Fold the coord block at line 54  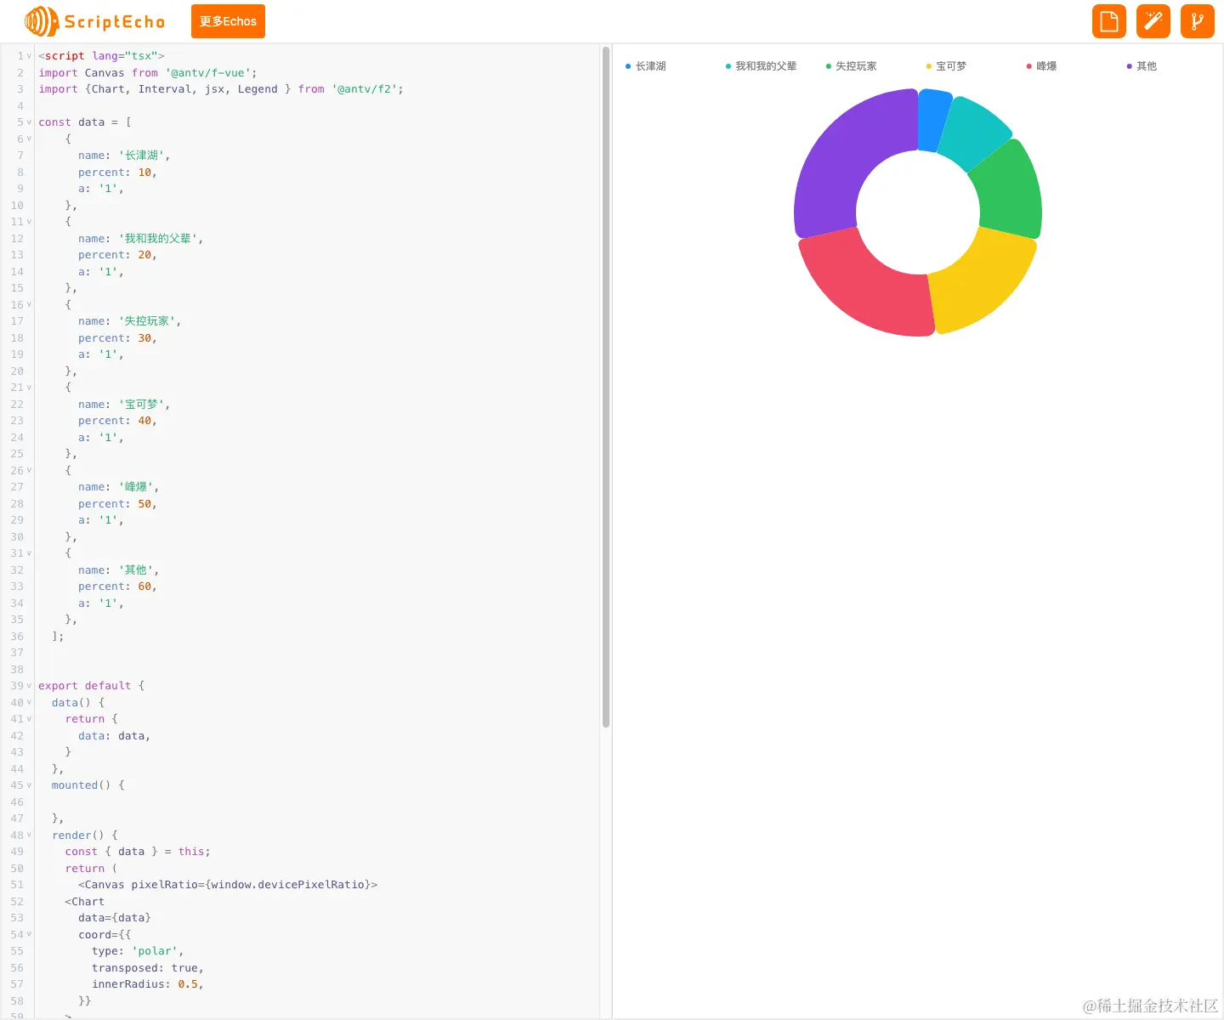coord(29,935)
